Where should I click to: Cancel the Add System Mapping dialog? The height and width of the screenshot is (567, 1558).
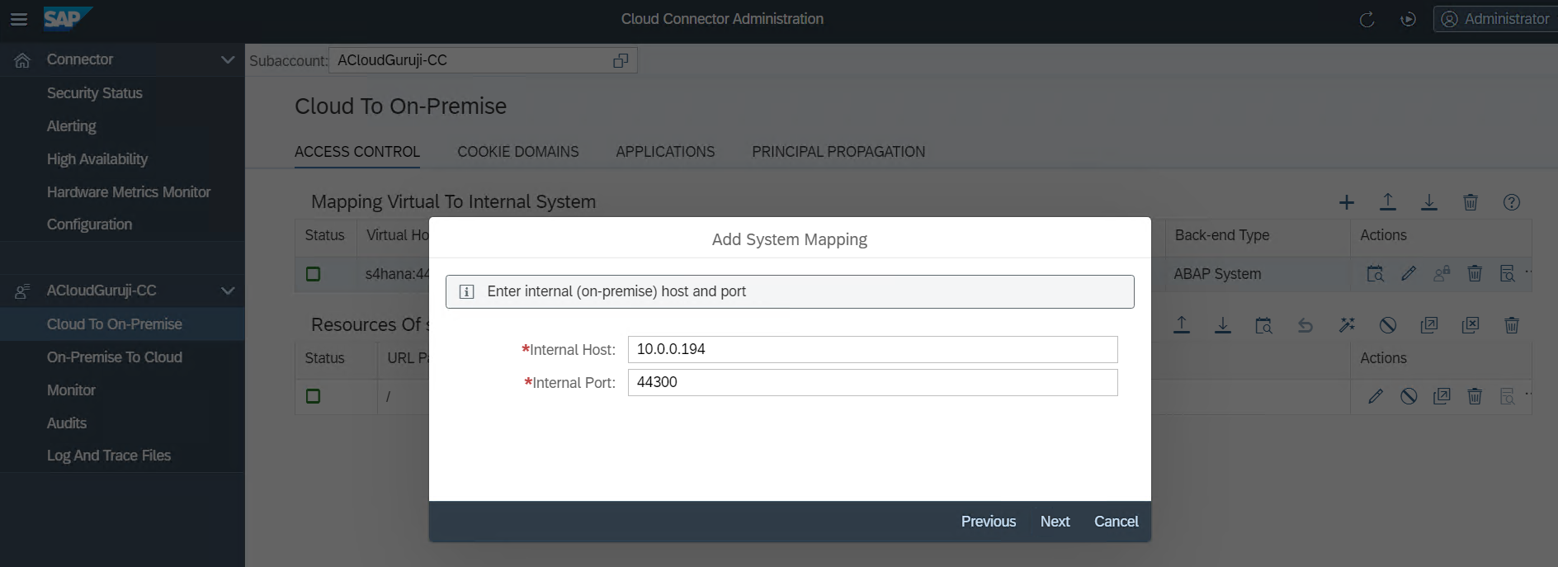coord(1116,522)
